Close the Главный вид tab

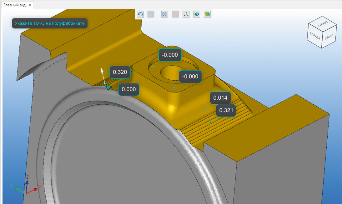pyautogui.click(x=30, y=5)
